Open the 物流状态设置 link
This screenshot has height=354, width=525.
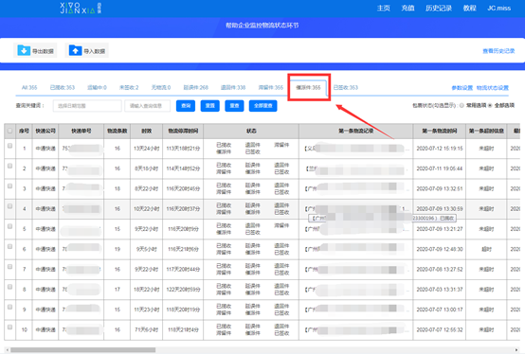(x=493, y=88)
